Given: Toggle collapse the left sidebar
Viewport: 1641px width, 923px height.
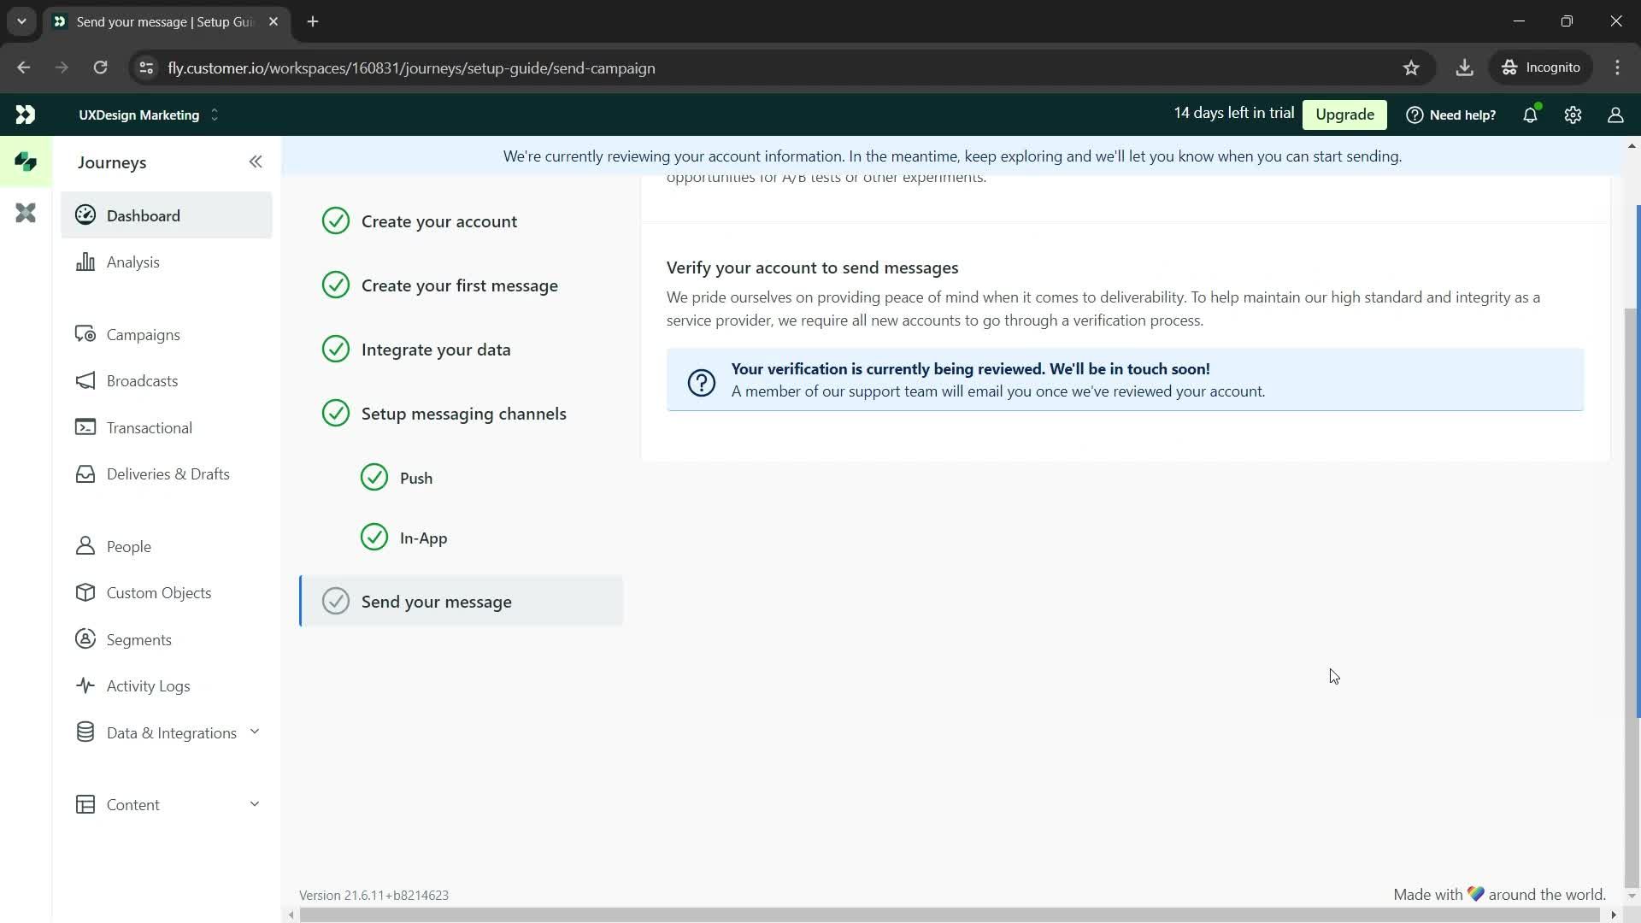Looking at the screenshot, I should coord(256,162).
